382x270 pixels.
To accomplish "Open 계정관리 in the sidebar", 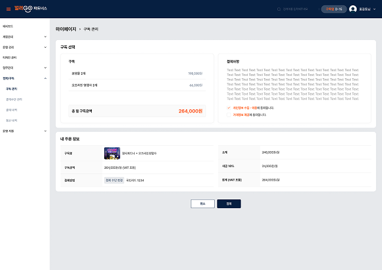I will (8, 36).
